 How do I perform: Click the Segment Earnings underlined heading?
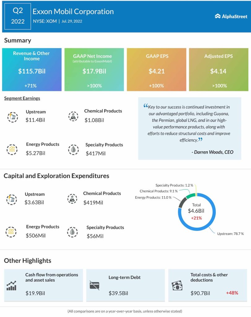coord(22,98)
